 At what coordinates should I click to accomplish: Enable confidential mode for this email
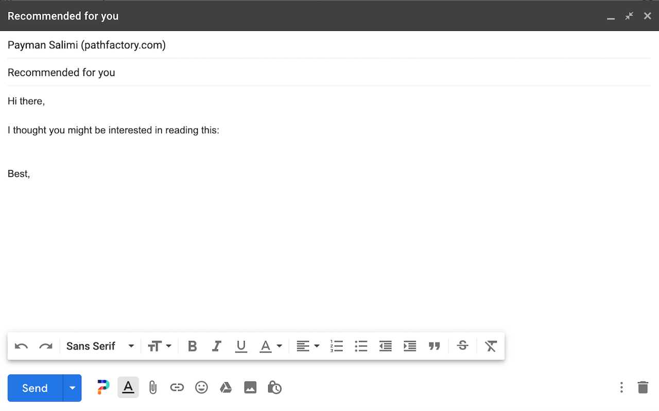[x=274, y=387]
